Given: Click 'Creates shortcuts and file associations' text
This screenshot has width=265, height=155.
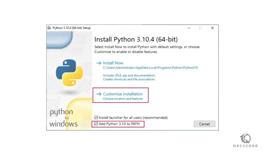Looking at the screenshot, I should [129, 79].
